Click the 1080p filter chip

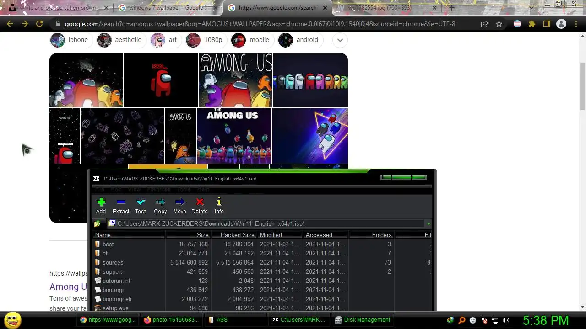click(x=206, y=40)
